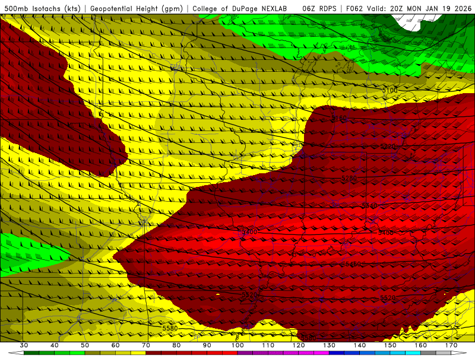The image size is (475, 356).
Task: Select the 'Geopotential Height (gpm)' header label
Action: pos(137,8)
